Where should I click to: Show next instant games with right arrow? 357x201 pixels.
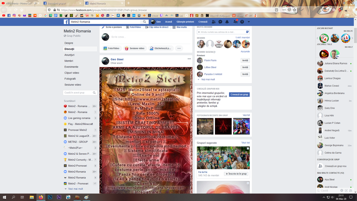[x=353, y=38]
